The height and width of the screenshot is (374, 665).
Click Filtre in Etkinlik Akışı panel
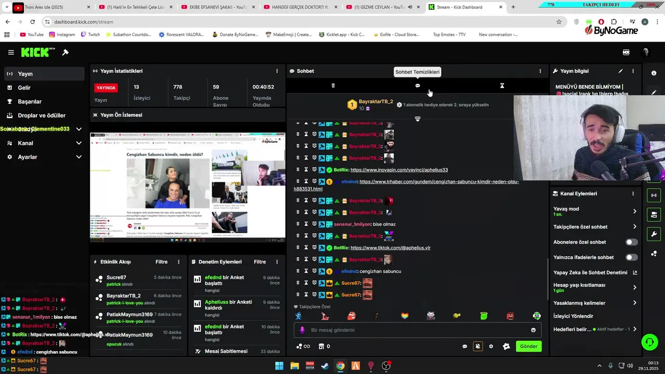[162, 262]
